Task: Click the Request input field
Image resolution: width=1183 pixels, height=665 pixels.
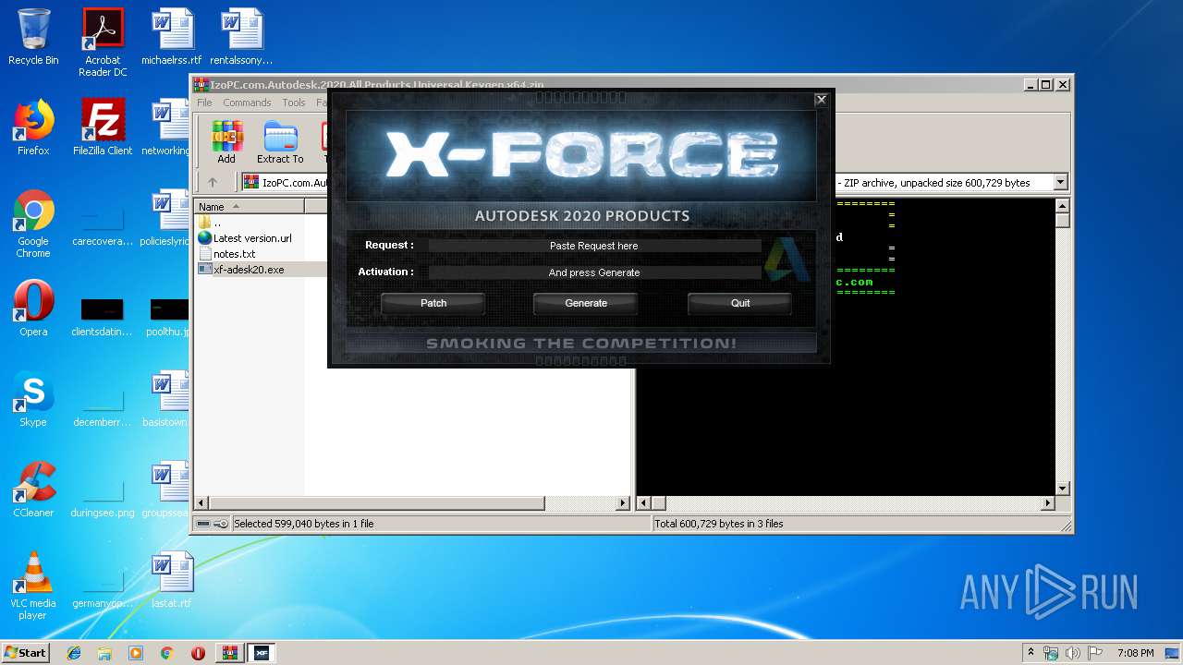Action: [x=594, y=246]
